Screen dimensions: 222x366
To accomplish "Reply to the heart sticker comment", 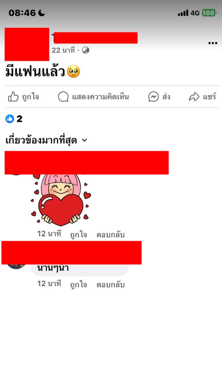I will [111, 234].
